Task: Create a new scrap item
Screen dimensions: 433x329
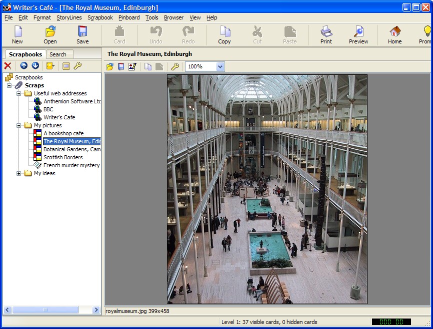Action: [49, 65]
